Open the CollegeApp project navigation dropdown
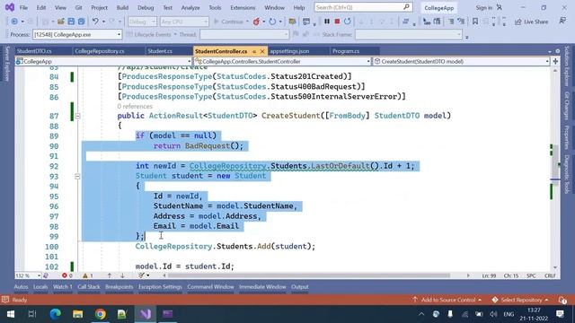This screenshot has width=575, height=323. [x=103, y=62]
